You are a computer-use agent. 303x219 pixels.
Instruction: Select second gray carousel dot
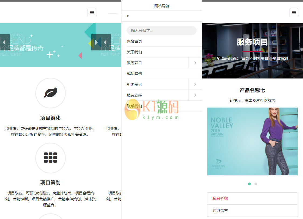(256, 184)
